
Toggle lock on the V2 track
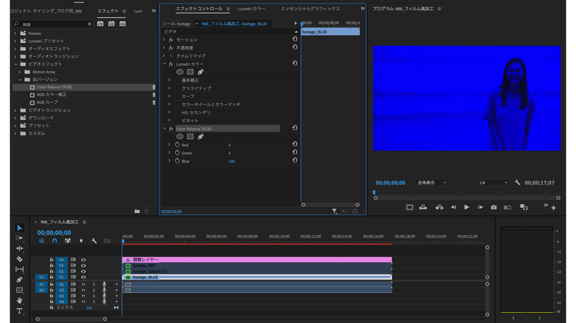pyautogui.click(x=52, y=272)
